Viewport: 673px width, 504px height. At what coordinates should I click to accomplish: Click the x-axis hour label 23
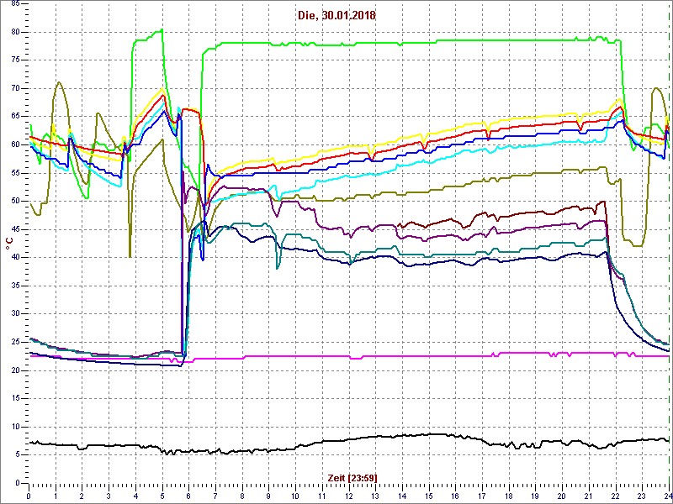642,496
